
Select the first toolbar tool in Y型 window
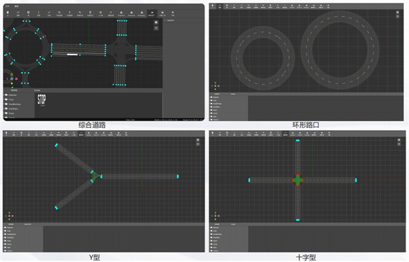pyautogui.click(x=6, y=133)
